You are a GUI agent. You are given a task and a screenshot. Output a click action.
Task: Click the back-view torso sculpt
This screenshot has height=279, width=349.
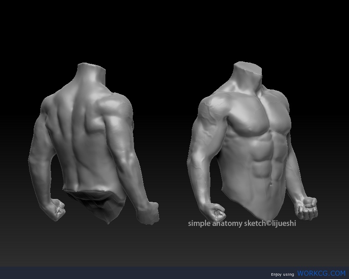(93, 143)
